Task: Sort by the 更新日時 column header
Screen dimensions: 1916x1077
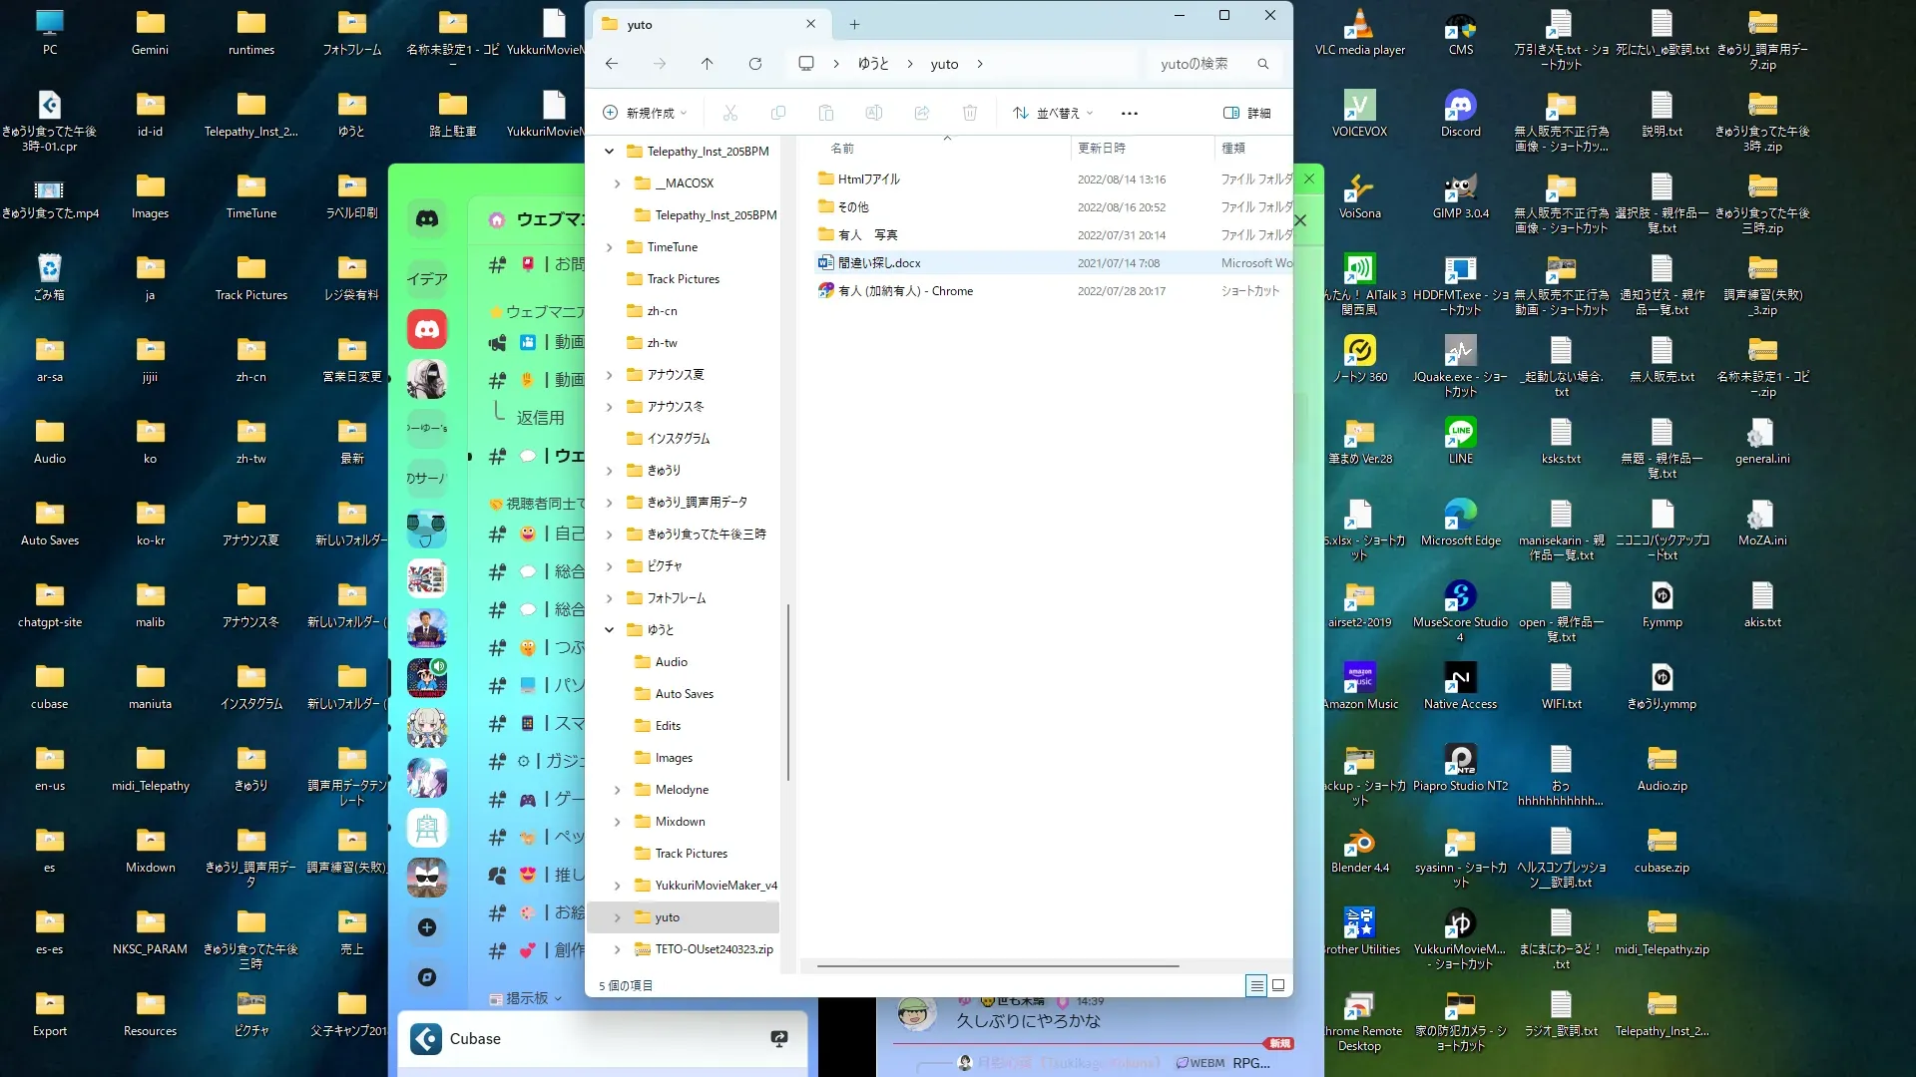Action: pyautogui.click(x=1102, y=149)
